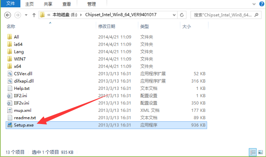Click the IIF2.ini file name
Screen dimensions: 266x157
click(x=20, y=96)
